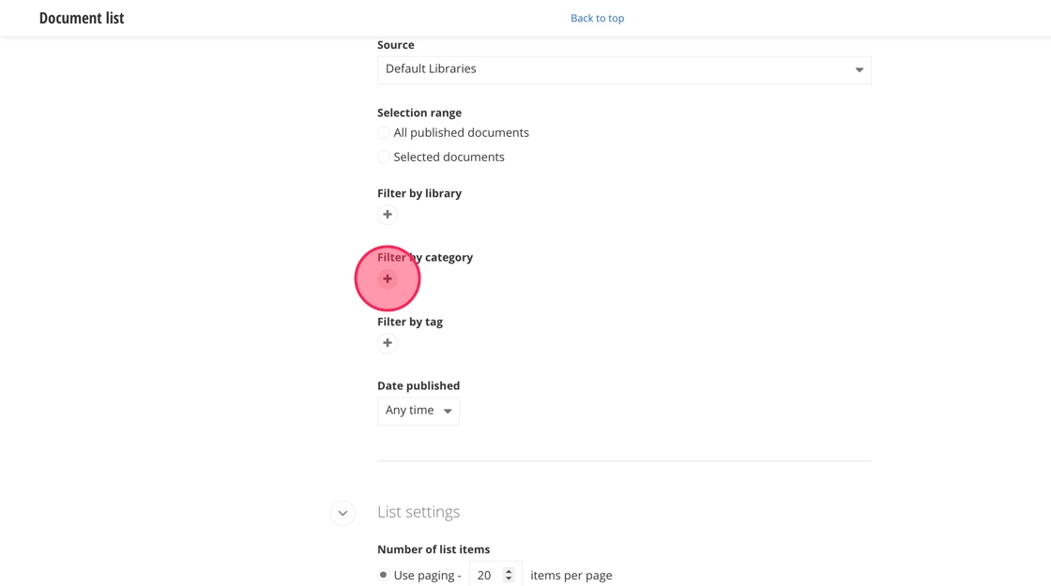Click the items per page number field
1051x586 pixels.
point(486,575)
